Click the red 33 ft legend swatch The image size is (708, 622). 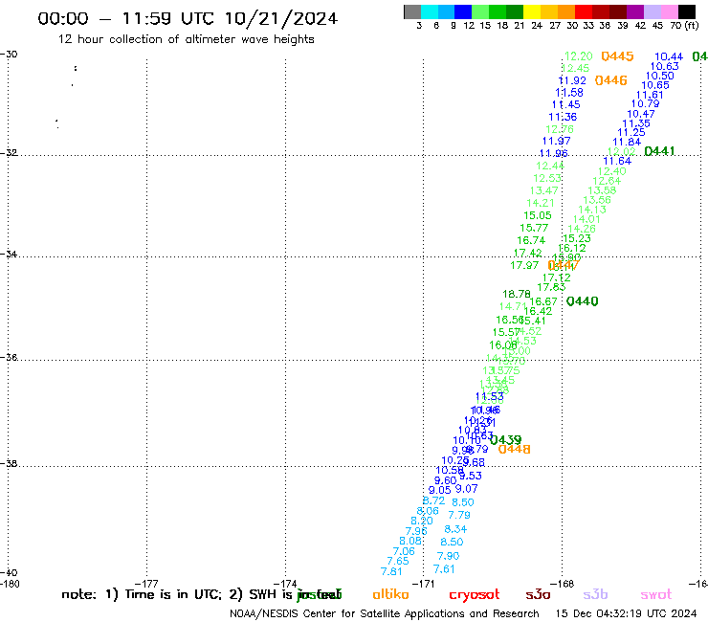[584, 11]
